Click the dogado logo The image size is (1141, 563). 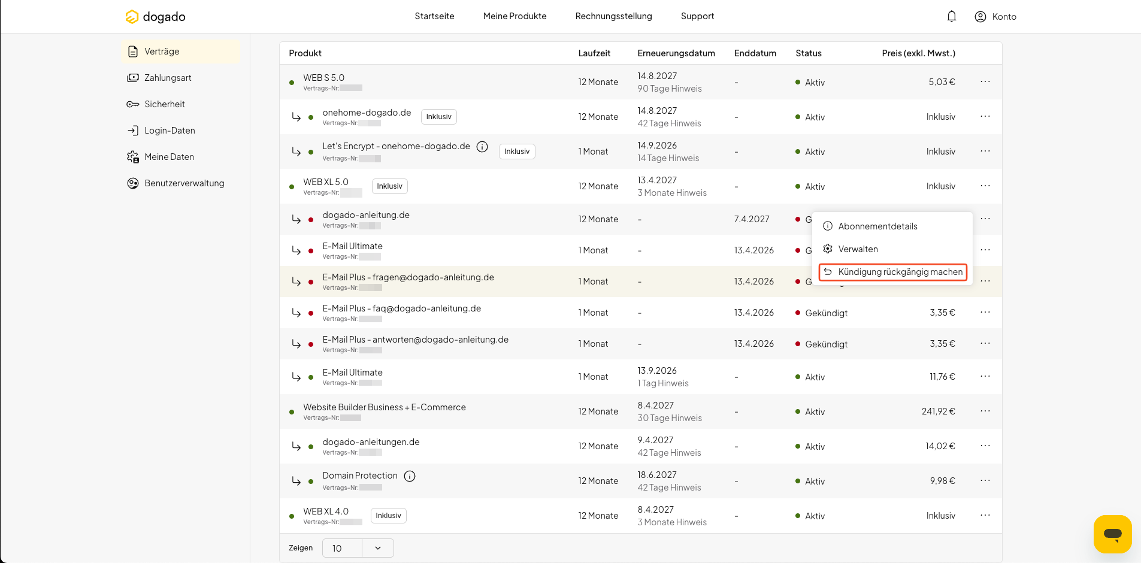tap(155, 17)
